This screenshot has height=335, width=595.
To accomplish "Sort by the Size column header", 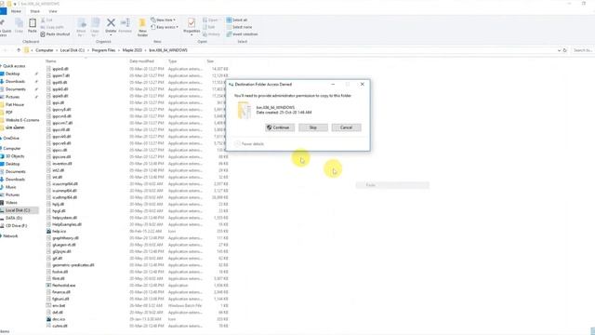I will [210, 61].
